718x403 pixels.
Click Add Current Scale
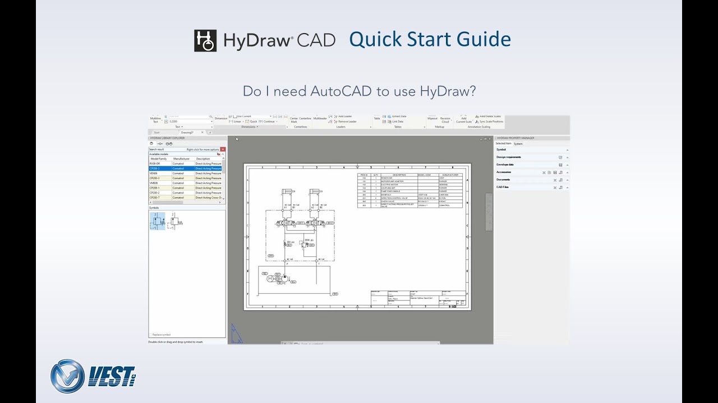(x=464, y=120)
